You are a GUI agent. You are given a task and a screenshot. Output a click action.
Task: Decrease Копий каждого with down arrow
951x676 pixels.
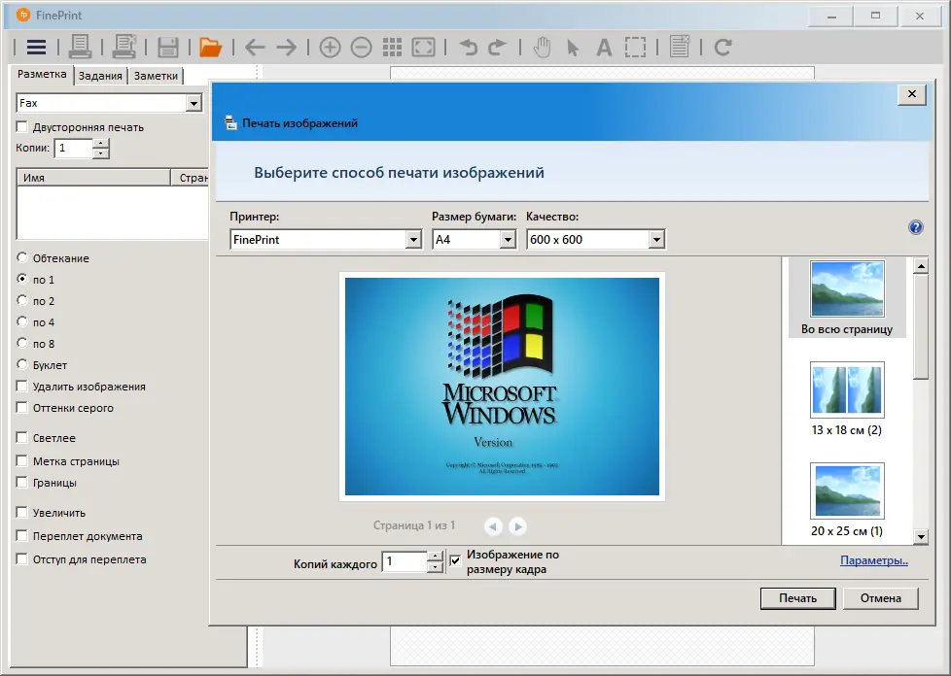coord(435,567)
